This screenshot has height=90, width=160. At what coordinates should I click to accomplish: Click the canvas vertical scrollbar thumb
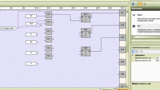(x=127, y=32)
